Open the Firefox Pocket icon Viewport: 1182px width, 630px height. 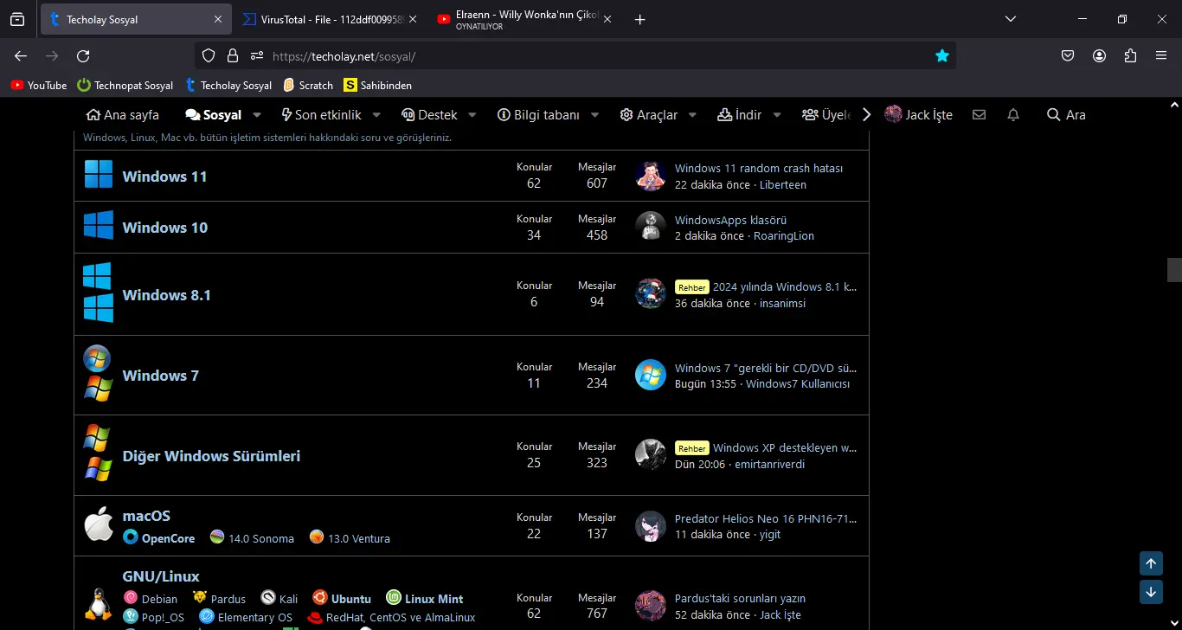tap(1068, 56)
